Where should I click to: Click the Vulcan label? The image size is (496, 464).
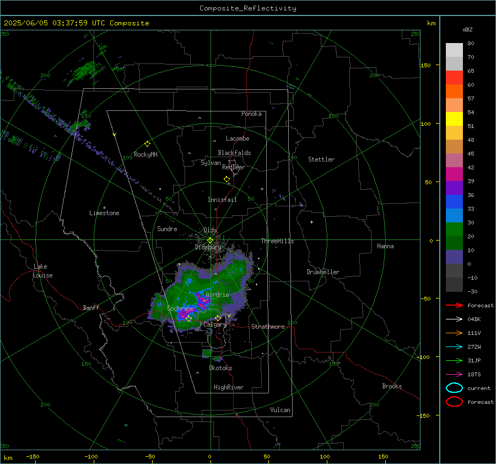pos(280,410)
